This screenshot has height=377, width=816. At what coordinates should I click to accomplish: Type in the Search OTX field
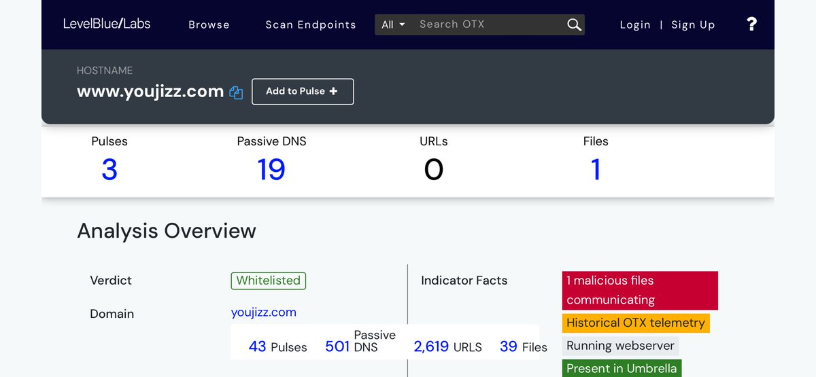click(x=486, y=24)
